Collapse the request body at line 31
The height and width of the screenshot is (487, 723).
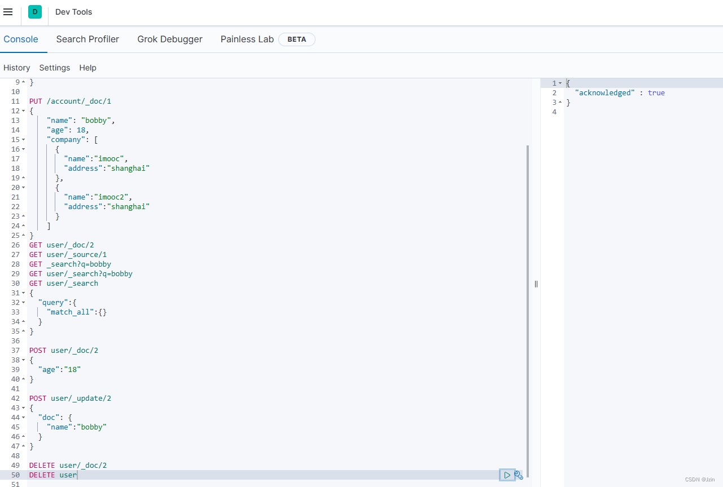[x=23, y=293]
